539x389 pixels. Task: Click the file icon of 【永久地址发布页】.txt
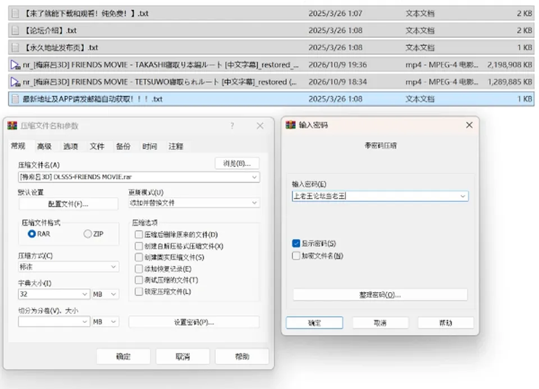pos(15,47)
